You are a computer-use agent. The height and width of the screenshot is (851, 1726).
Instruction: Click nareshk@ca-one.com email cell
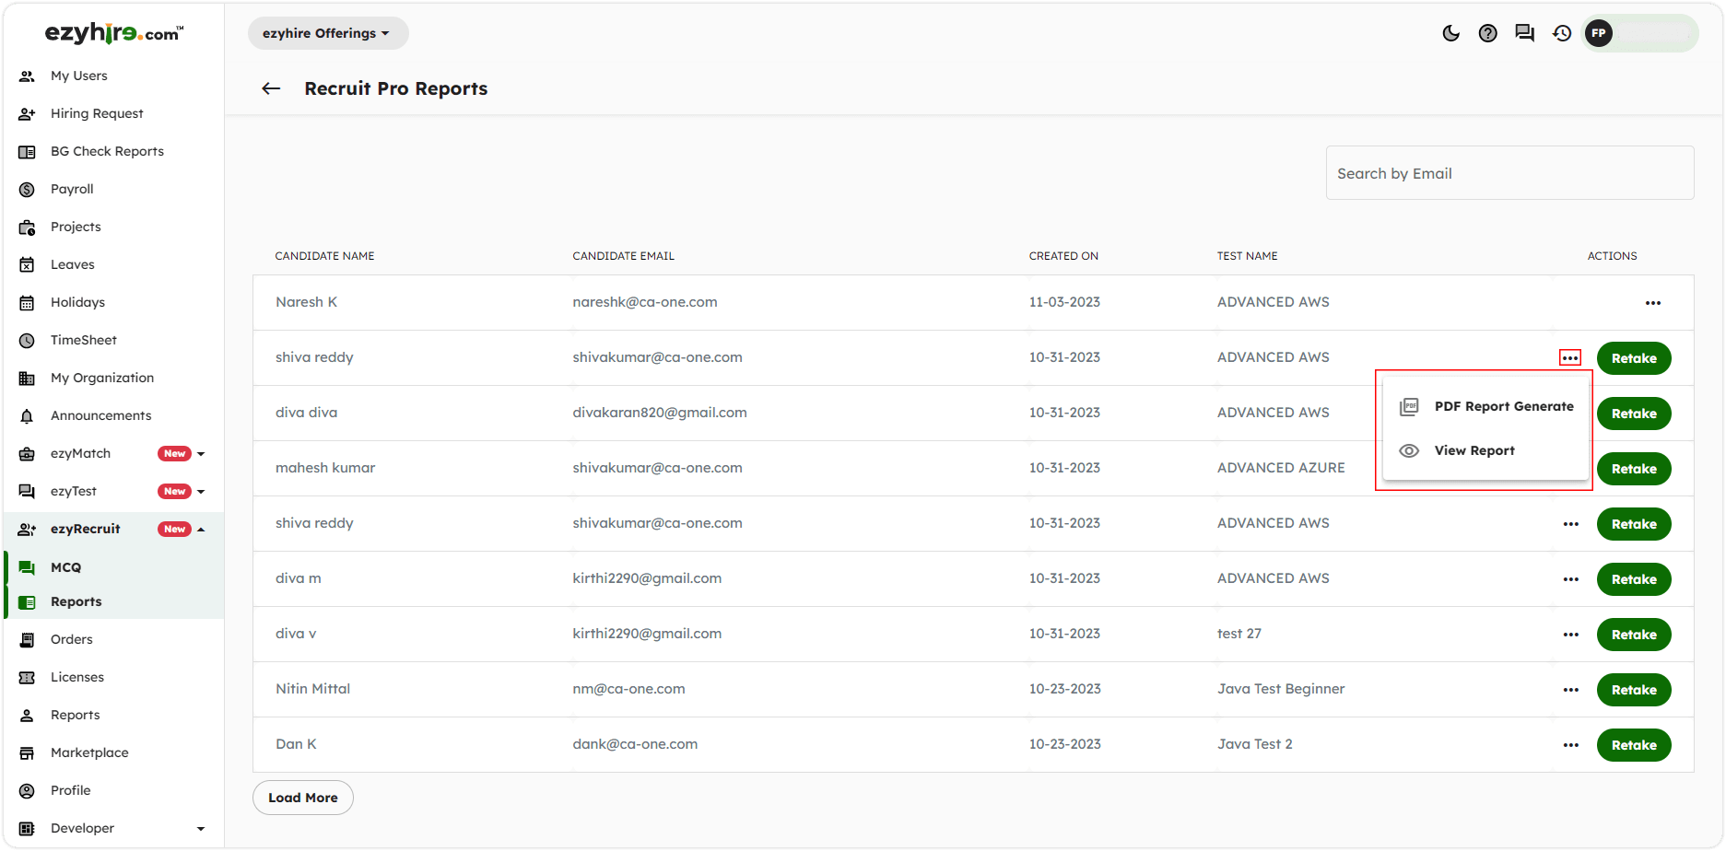[645, 302]
